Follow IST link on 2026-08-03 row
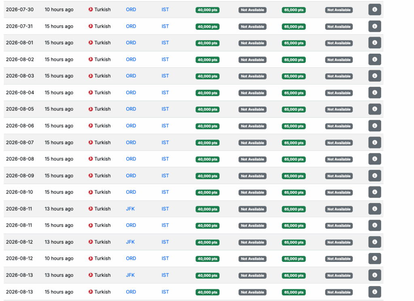414x301 pixels. (165, 76)
